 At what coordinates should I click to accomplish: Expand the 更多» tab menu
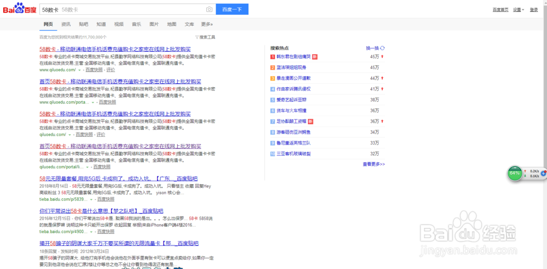click(207, 25)
